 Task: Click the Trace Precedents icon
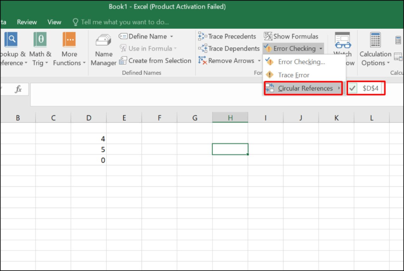pyautogui.click(x=203, y=36)
